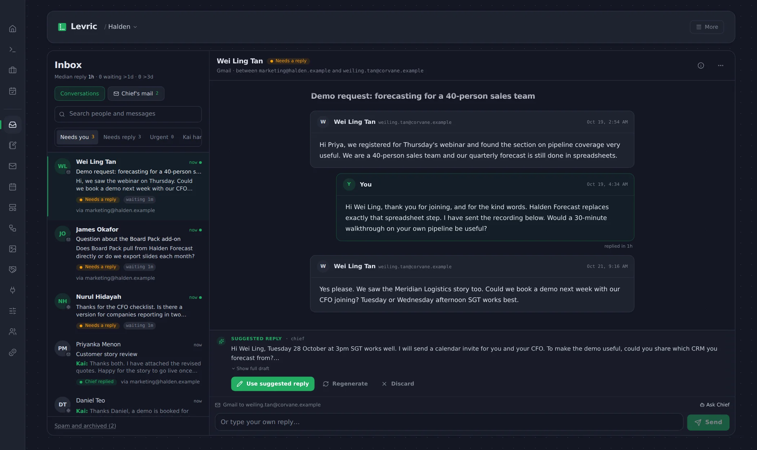Open the image gallery icon in sidebar

point(13,249)
